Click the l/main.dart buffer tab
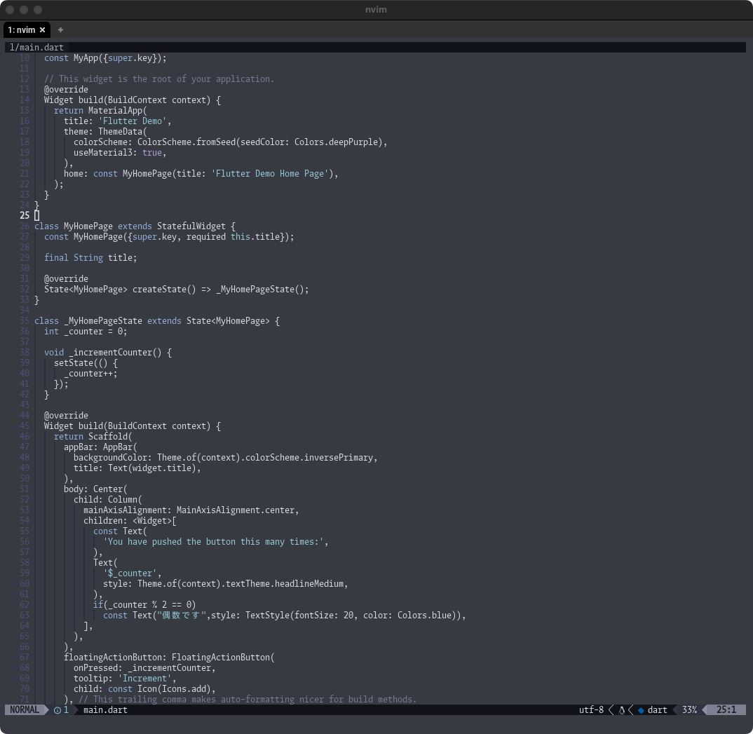The image size is (753, 734). point(36,48)
